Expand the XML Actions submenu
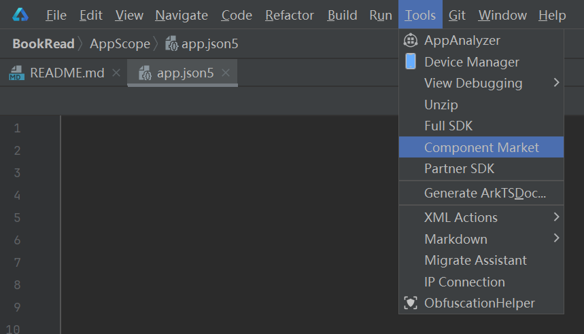584x334 pixels. (556, 217)
